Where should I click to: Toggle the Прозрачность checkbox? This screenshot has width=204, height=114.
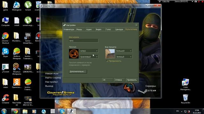107,61
